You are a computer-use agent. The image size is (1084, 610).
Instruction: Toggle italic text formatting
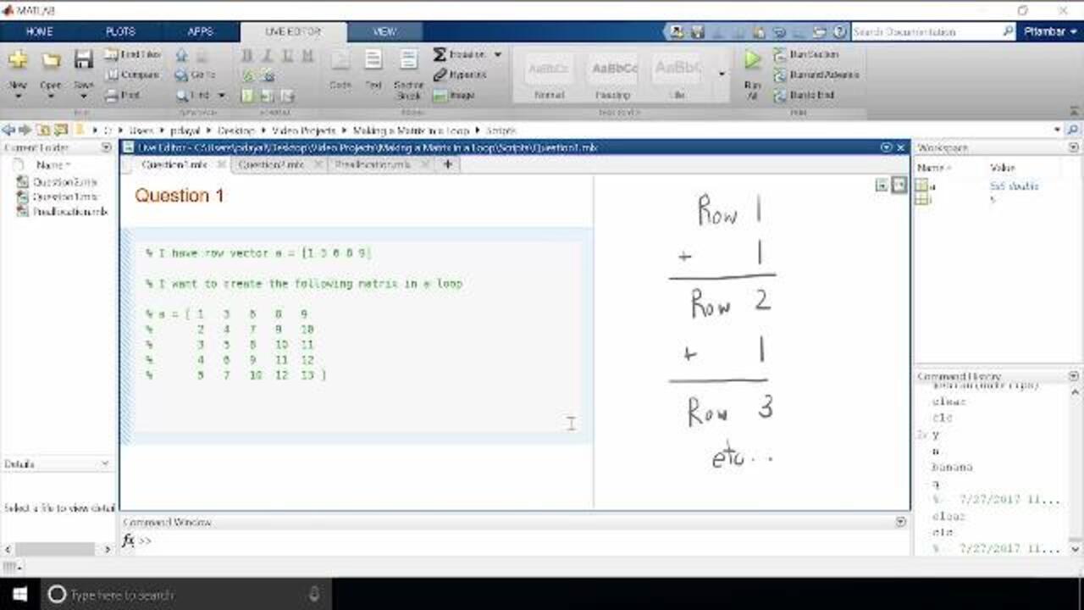[x=267, y=55]
